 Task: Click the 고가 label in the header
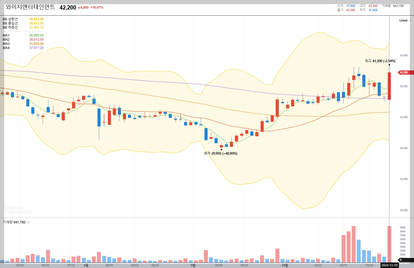tap(363, 6)
